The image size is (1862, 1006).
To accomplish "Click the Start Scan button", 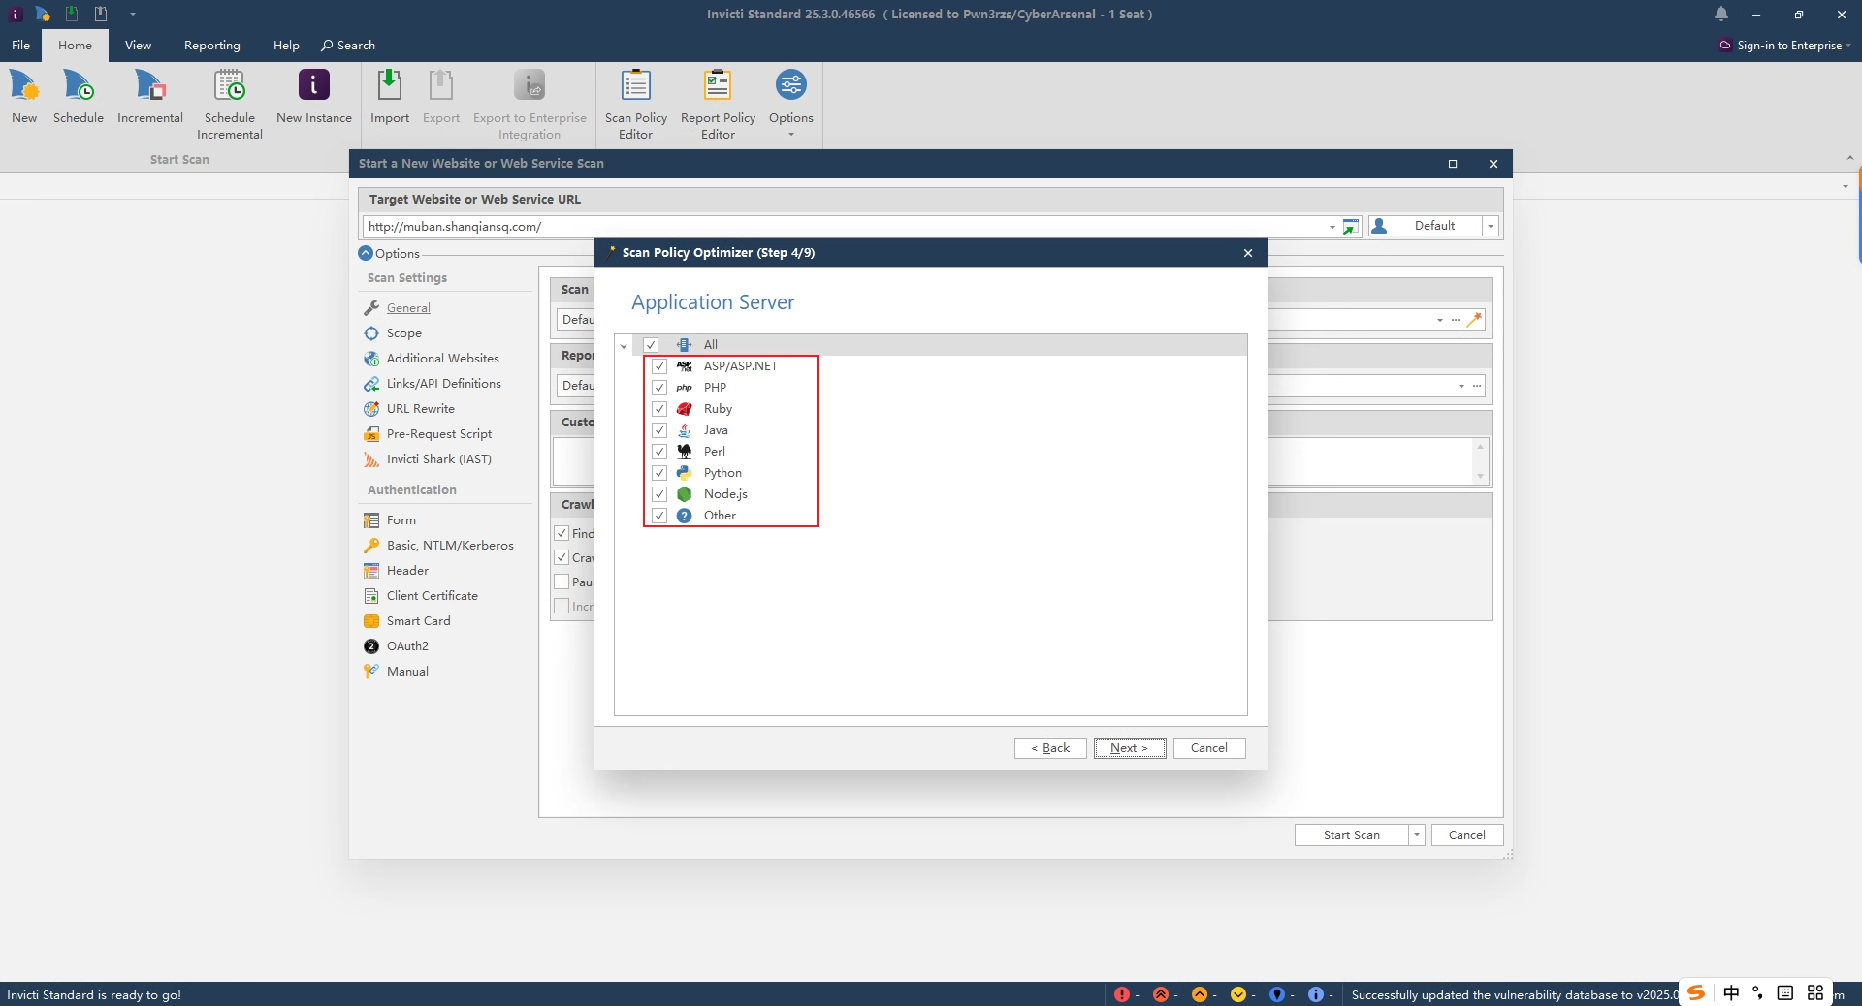I will pos(1352,835).
